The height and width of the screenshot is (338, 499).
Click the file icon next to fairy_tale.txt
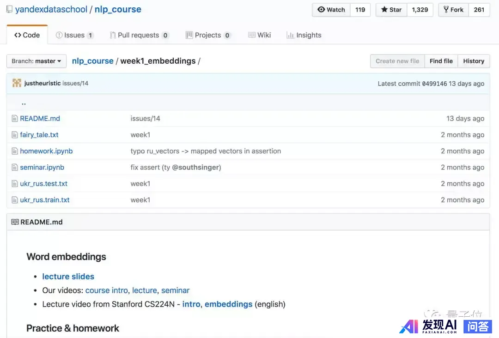15,135
